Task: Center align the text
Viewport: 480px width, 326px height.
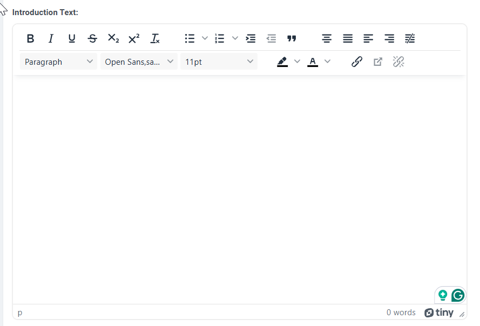Action: click(x=327, y=38)
